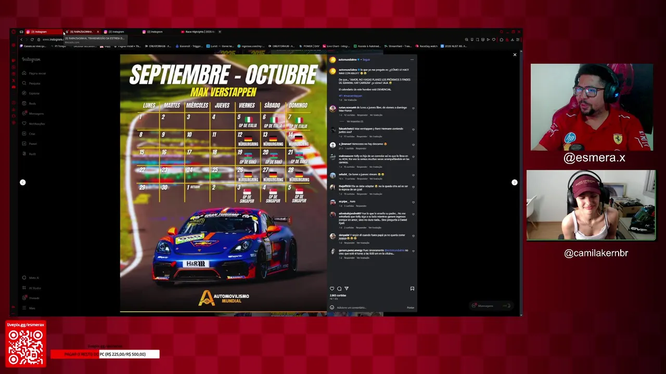Click the calendar post image
The image size is (666, 374).
[x=223, y=183]
